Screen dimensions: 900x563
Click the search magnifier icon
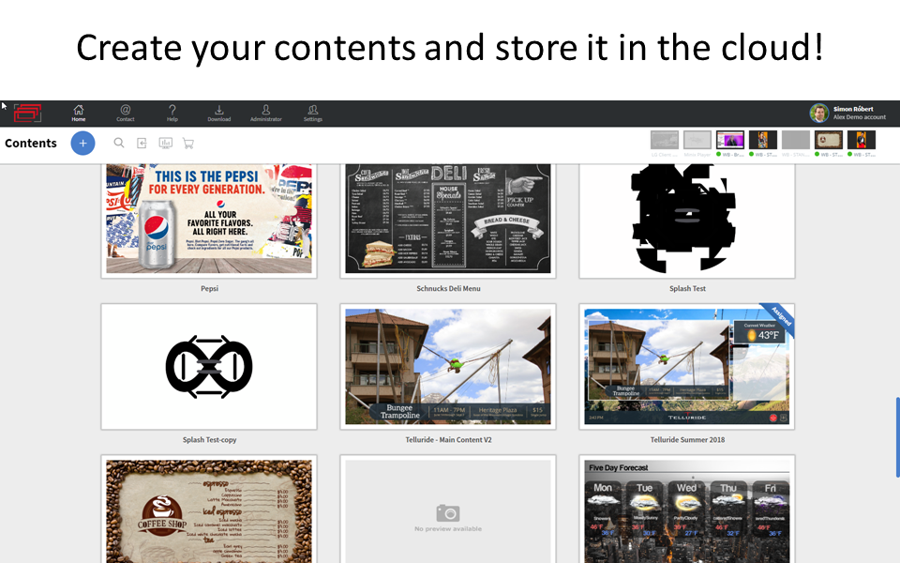[x=119, y=143]
